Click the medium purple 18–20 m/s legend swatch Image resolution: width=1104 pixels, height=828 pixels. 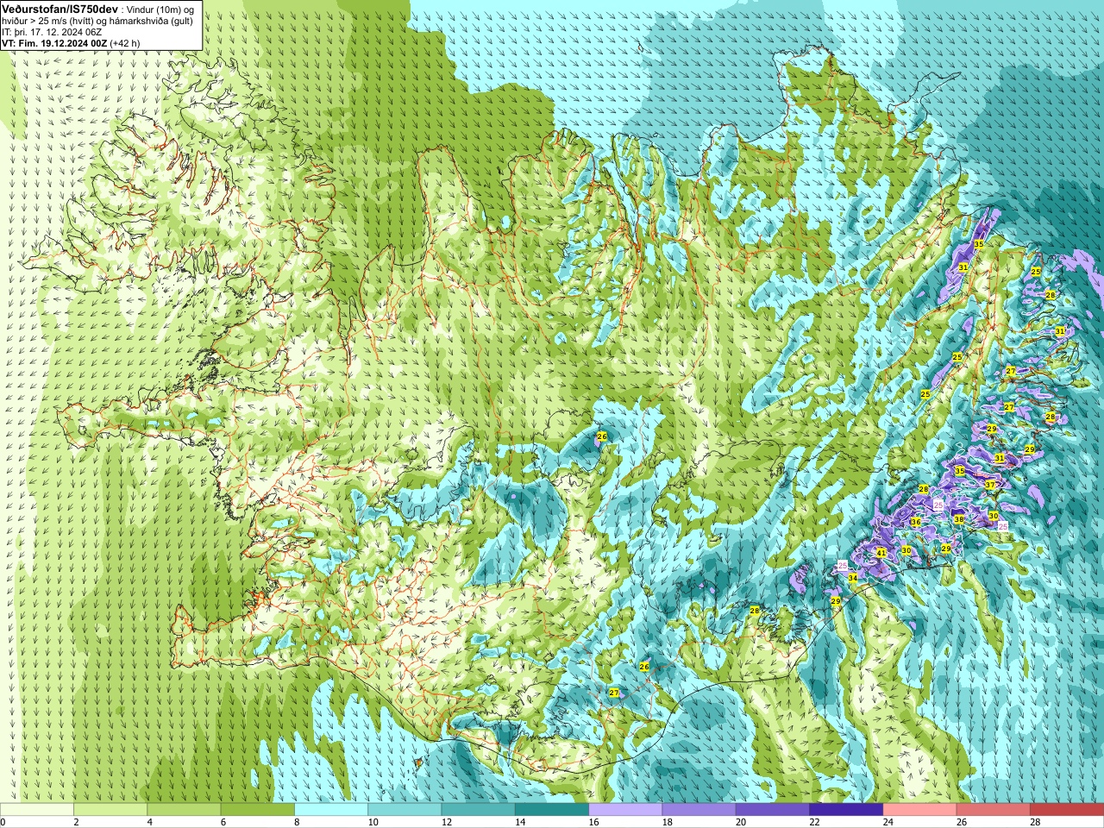tap(699, 810)
